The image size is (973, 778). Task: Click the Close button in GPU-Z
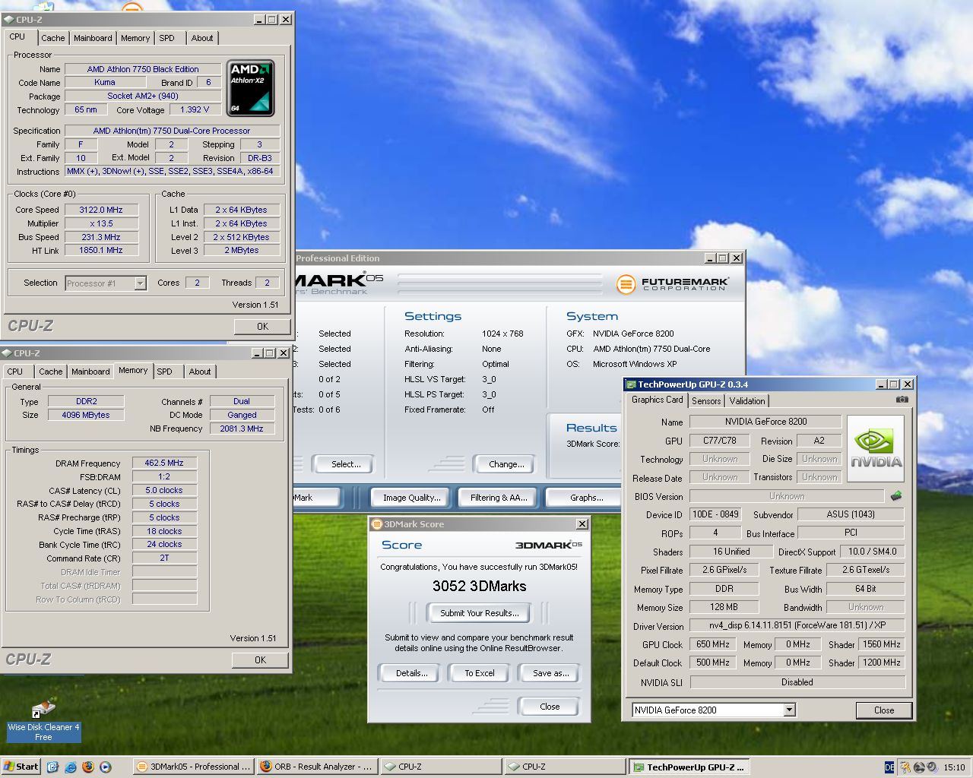click(x=884, y=710)
